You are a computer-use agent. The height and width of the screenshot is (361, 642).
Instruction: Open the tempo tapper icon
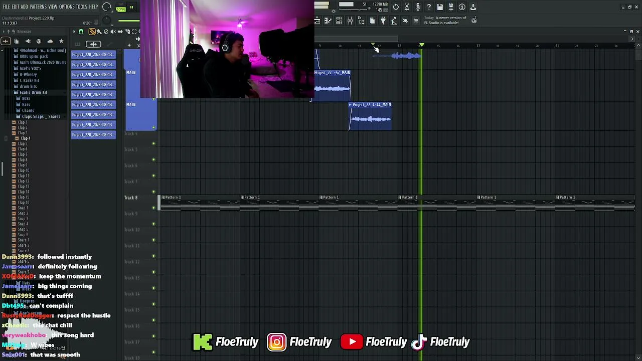[x=394, y=21]
